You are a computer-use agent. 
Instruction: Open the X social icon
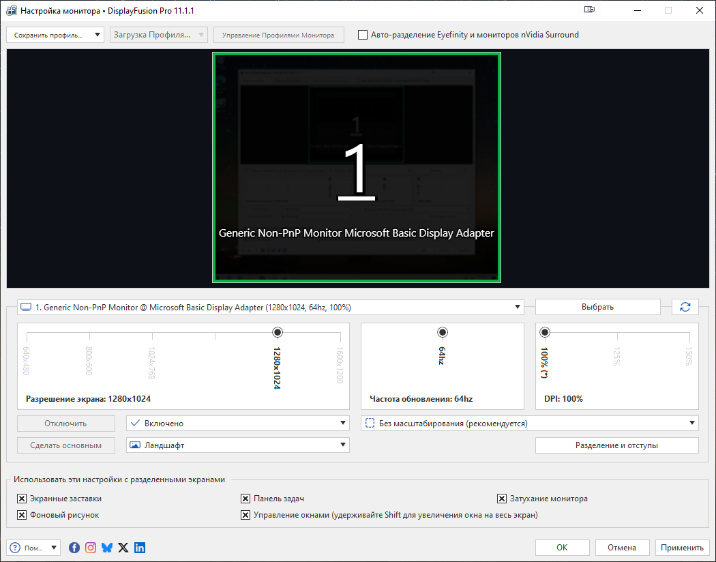(123, 548)
